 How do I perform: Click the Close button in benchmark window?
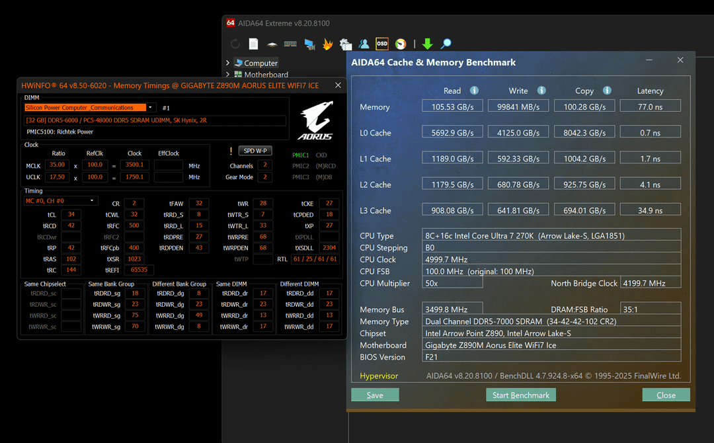(666, 395)
